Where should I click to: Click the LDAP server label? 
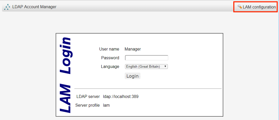tap(88, 97)
